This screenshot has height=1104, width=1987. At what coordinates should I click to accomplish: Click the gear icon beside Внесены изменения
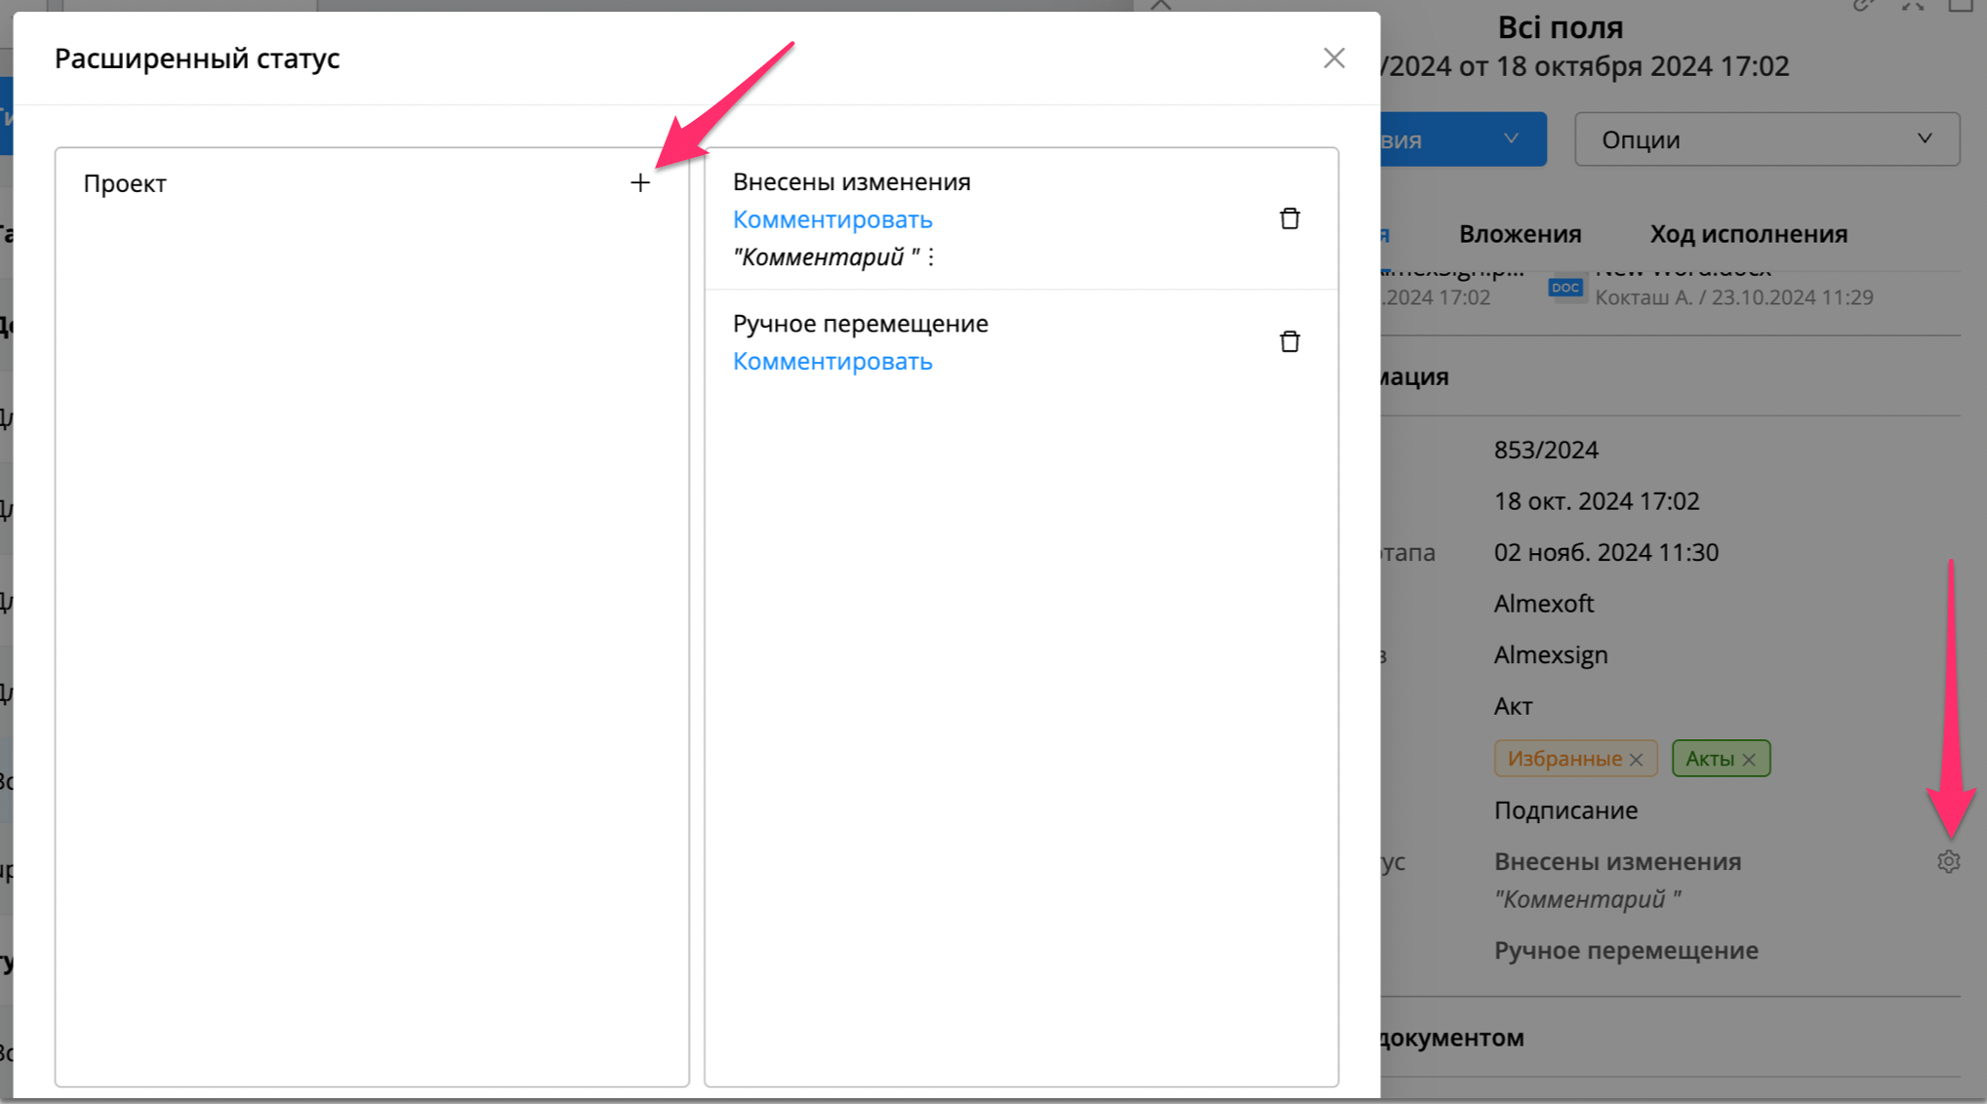(x=1948, y=861)
